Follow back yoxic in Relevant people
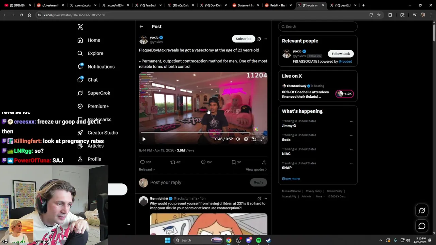This screenshot has height=245, width=436. click(x=341, y=54)
